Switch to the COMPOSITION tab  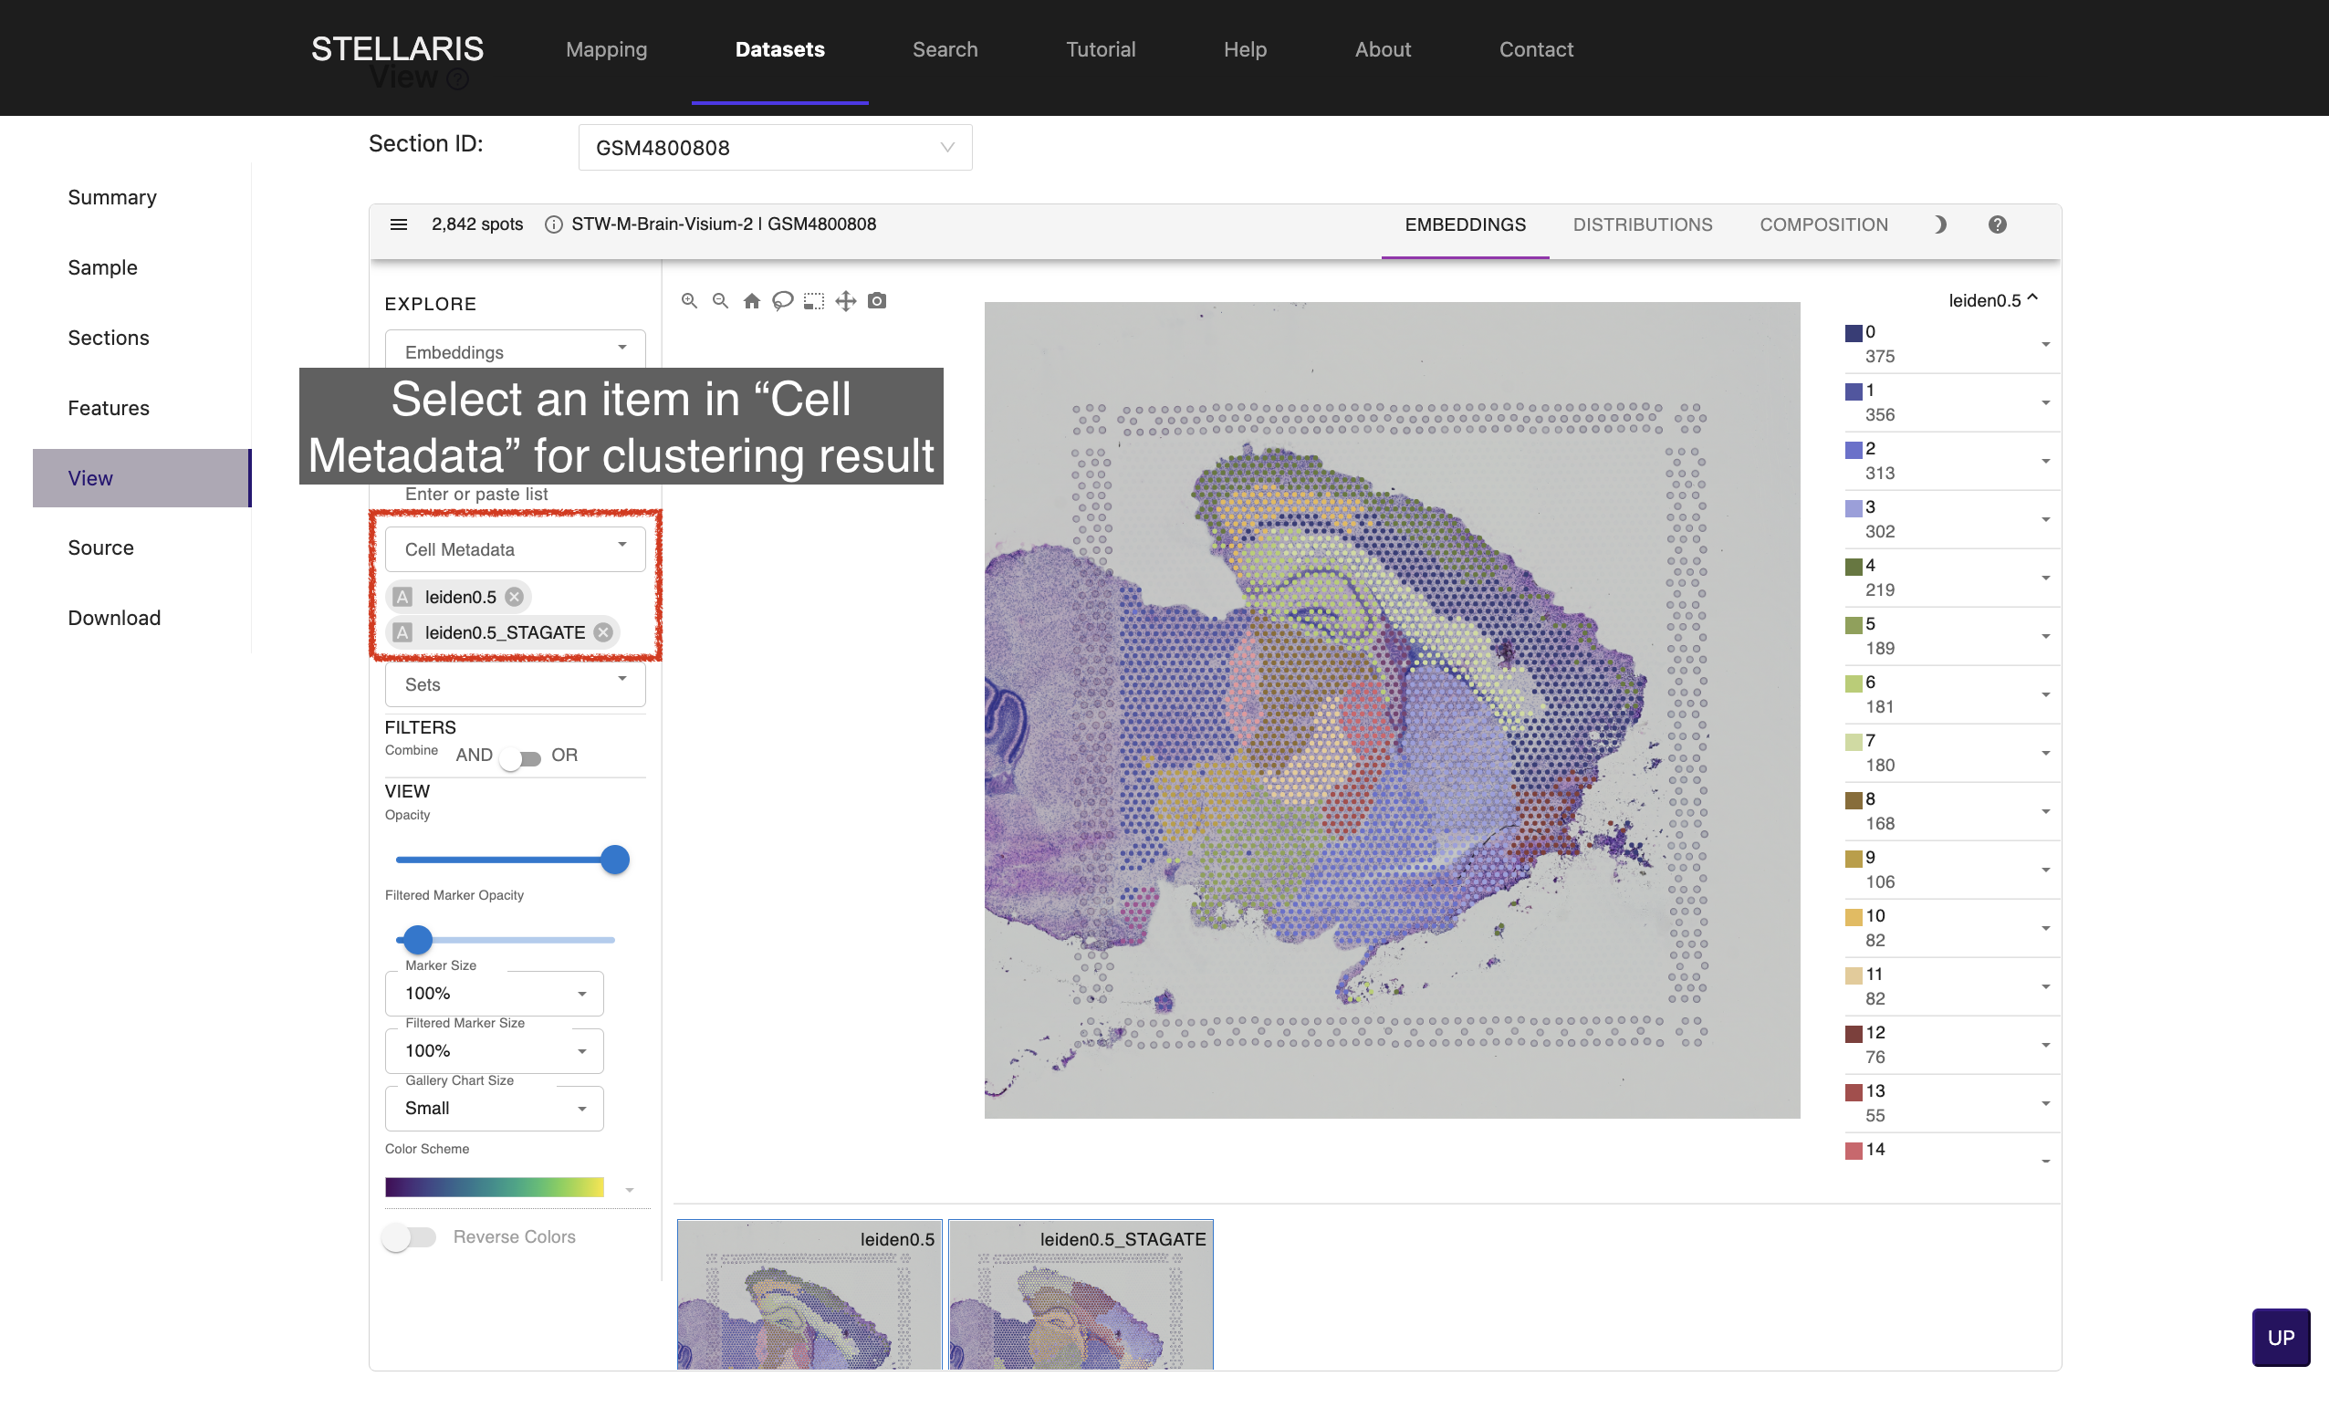pos(1823,224)
